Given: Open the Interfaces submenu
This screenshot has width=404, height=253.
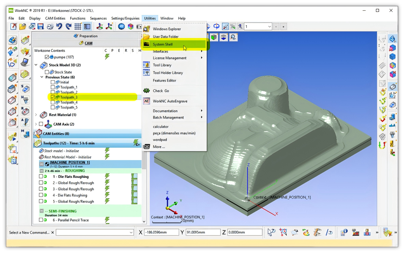Looking at the screenshot, I should pyautogui.click(x=174, y=51).
